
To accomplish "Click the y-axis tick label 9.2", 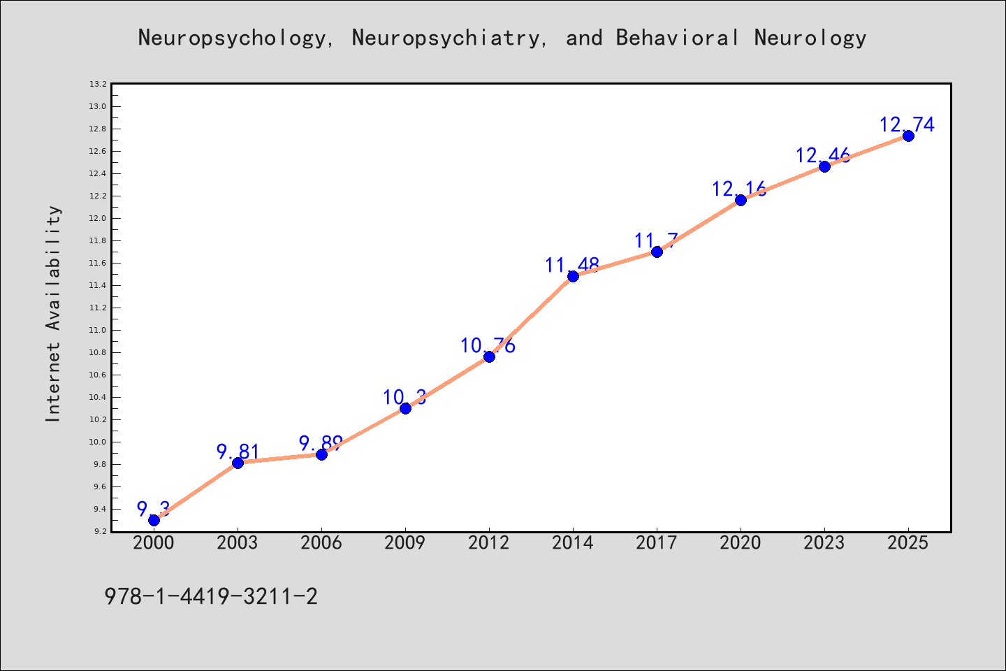I will [100, 531].
